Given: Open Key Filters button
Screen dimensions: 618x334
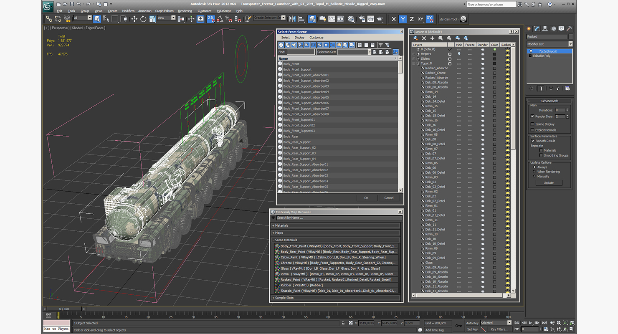Looking at the screenshot, I should pyautogui.click(x=499, y=329).
